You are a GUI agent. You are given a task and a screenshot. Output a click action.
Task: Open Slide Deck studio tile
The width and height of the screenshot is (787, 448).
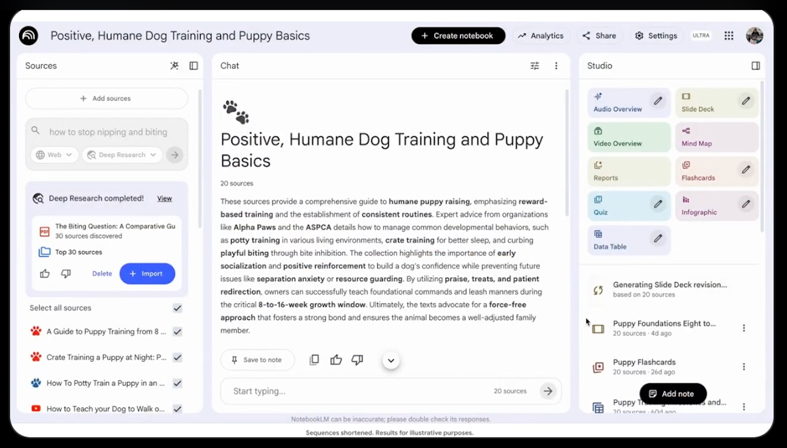(717, 102)
